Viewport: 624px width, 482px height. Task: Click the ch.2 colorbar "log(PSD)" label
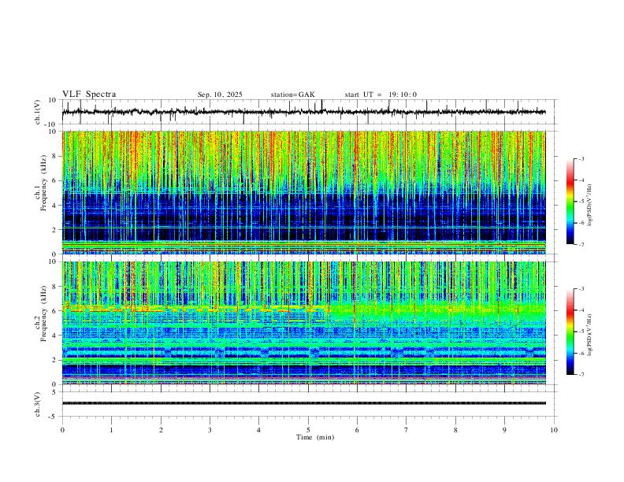coord(590,335)
